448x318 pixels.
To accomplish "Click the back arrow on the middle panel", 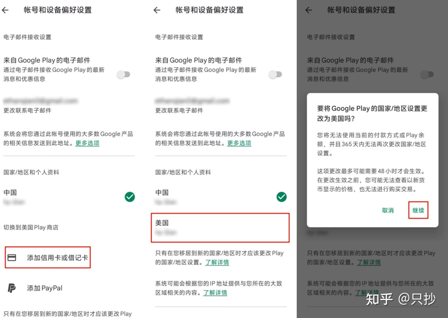I will pos(157,10).
